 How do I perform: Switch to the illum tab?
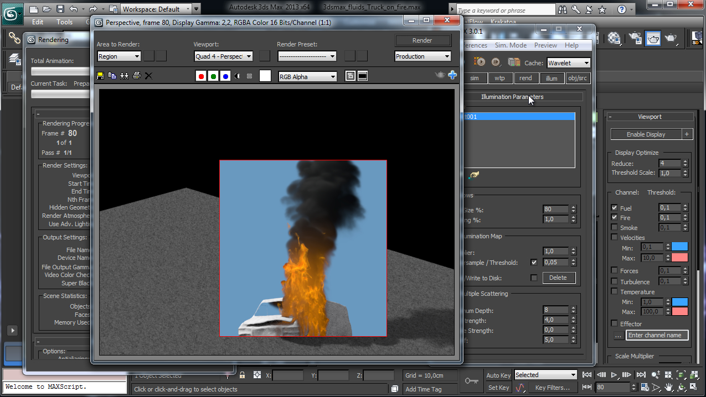coord(552,79)
